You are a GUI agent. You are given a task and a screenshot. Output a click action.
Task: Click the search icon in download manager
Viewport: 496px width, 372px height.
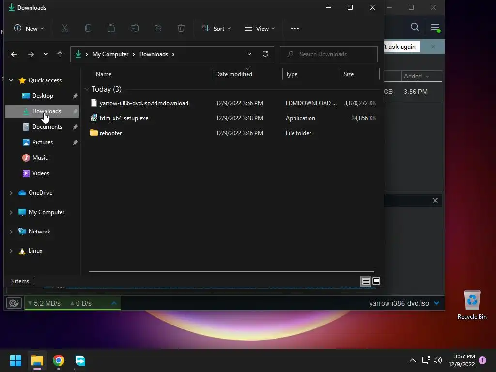tap(415, 27)
